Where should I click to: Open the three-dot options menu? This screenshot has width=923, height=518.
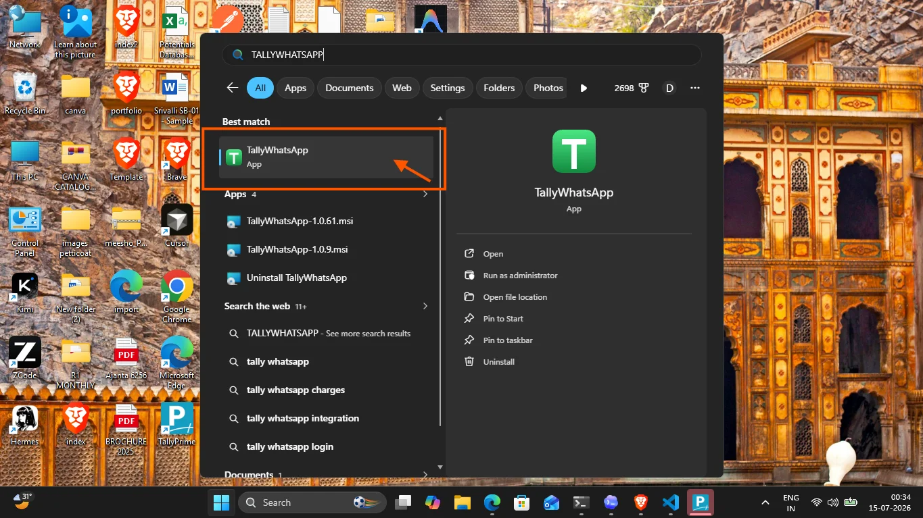click(x=694, y=88)
